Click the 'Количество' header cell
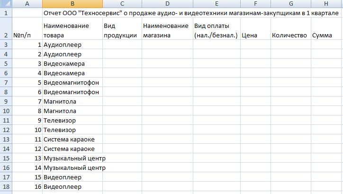 click(291, 28)
